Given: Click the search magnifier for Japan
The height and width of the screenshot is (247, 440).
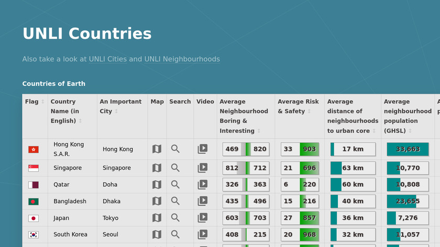Looking at the screenshot, I should click(175, 218).
